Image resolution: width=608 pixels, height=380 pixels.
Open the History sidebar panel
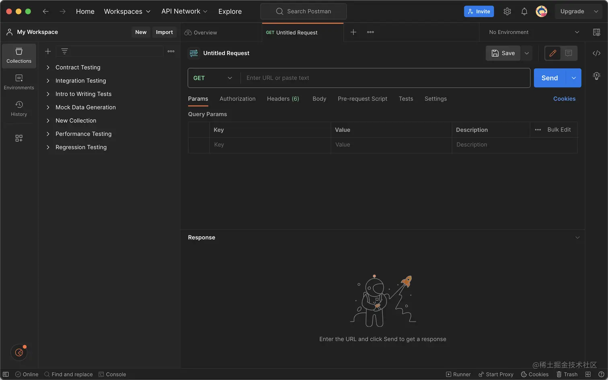tap(19, 109)
